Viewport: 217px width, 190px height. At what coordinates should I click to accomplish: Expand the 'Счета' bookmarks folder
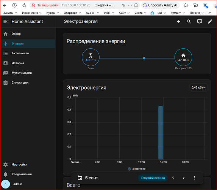coord(141,13)
